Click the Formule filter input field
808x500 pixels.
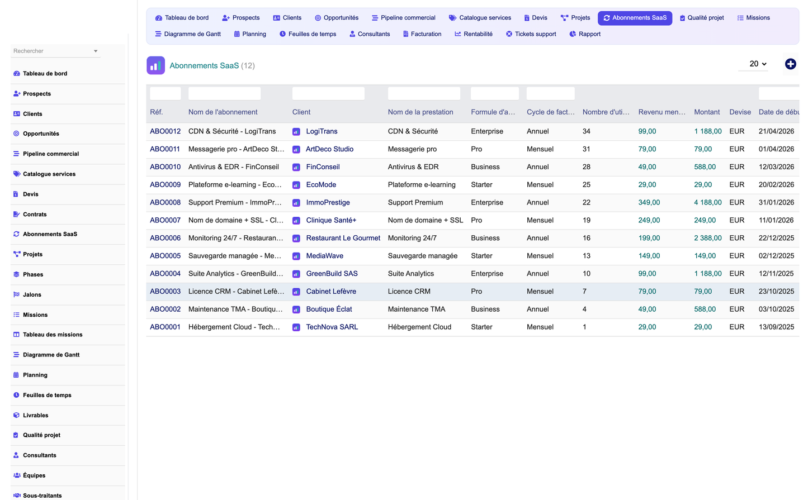coord(495,93)
